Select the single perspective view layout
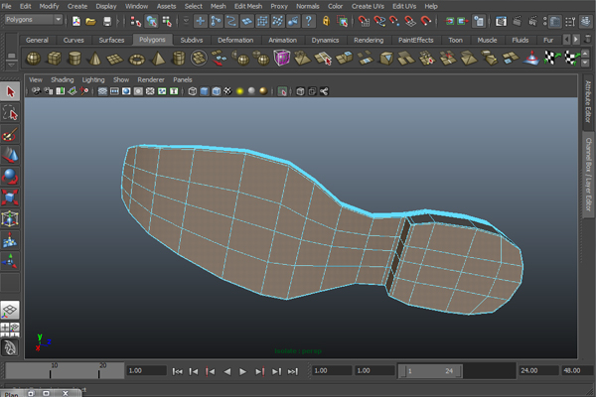 tap(10, 310)
